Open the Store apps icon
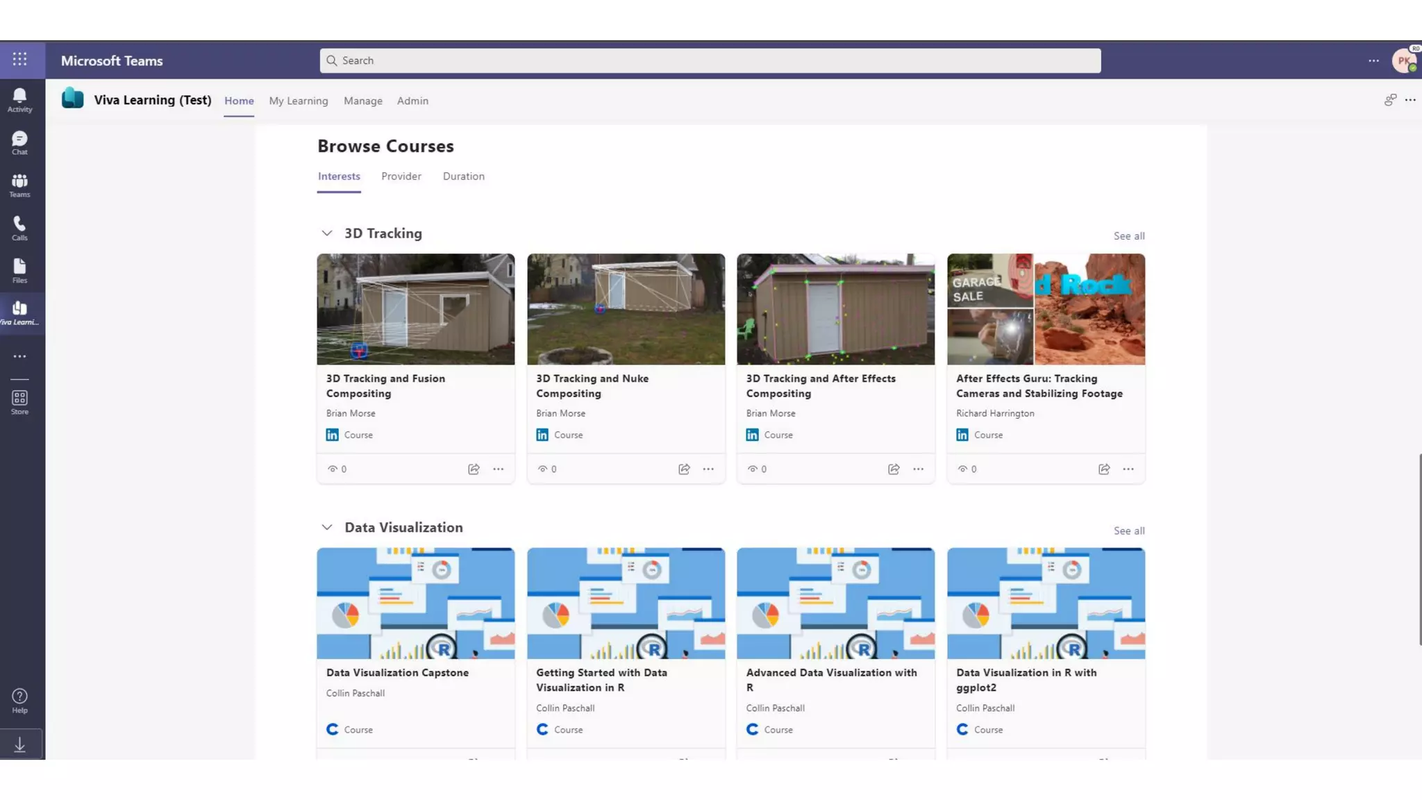Viewport: 1422px width, 800px height. (x=19, y=402)
